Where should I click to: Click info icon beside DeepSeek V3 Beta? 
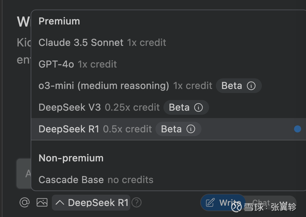(198, 107)
